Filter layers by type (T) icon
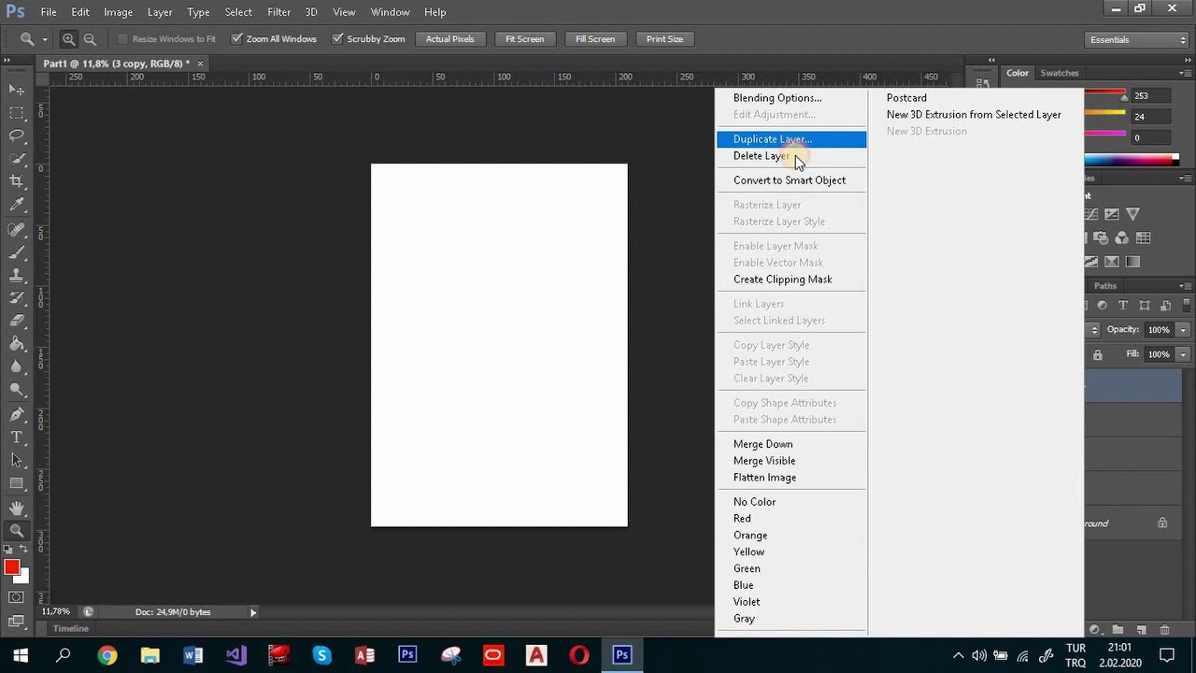The image size is (1196, 673). pyautogui.click(x=1123, y=306)
